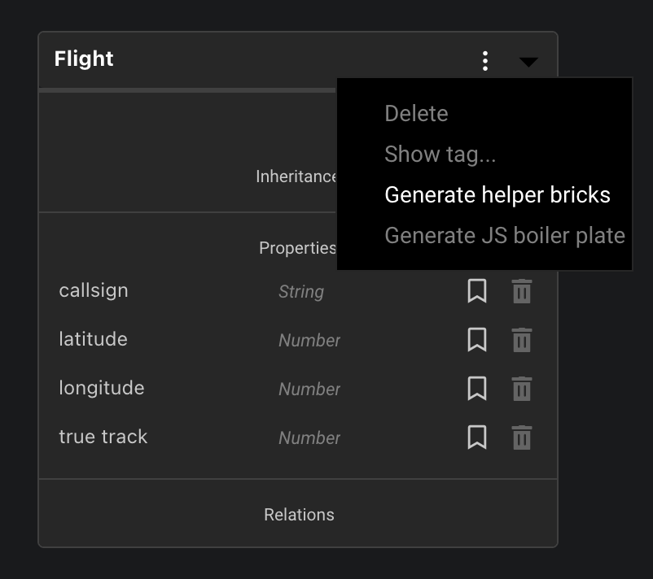Screen dimensions: 653x579
Task: Click the Flight card title
Action: click(84, 59)
